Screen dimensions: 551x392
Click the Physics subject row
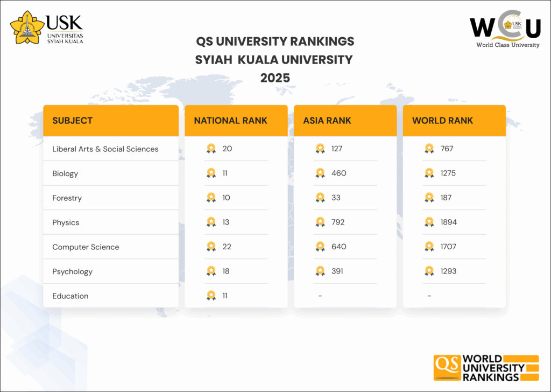[x=111, y=222]
